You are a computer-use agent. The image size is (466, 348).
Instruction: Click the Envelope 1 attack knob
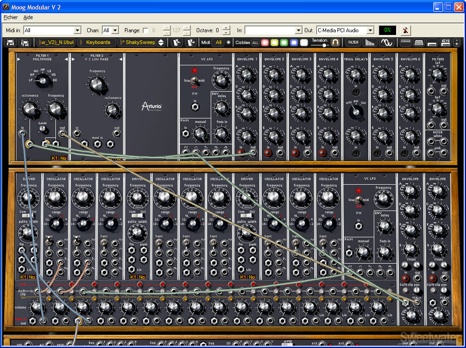[247, 74]
